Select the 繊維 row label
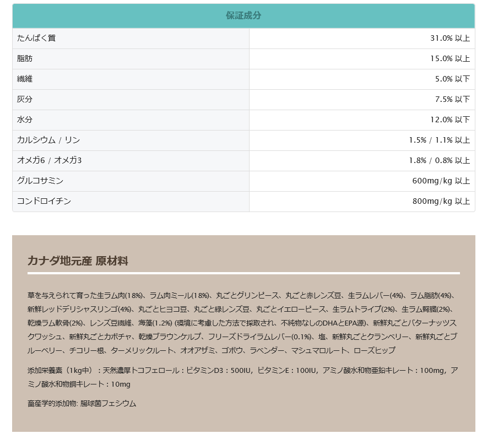482x439 pixels. (x=25, y=79)
